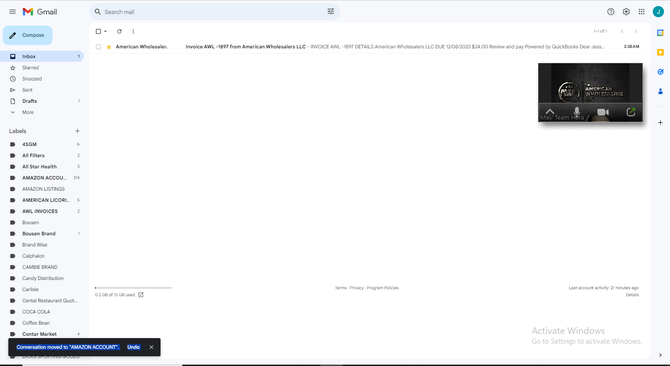This screenshot has height=366, width=670.
Task: Open the select dropdown arrow
Action: tap(106, 31)
